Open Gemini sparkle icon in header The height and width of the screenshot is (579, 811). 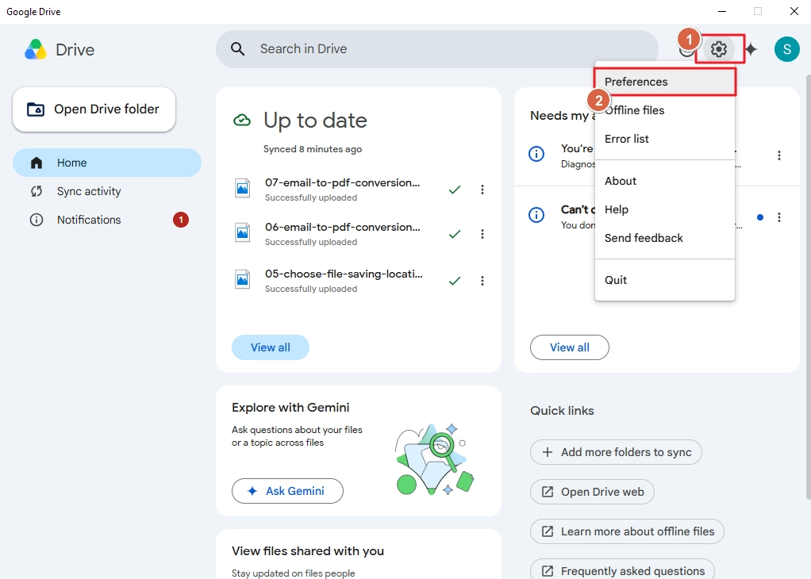tap(751, 49)
